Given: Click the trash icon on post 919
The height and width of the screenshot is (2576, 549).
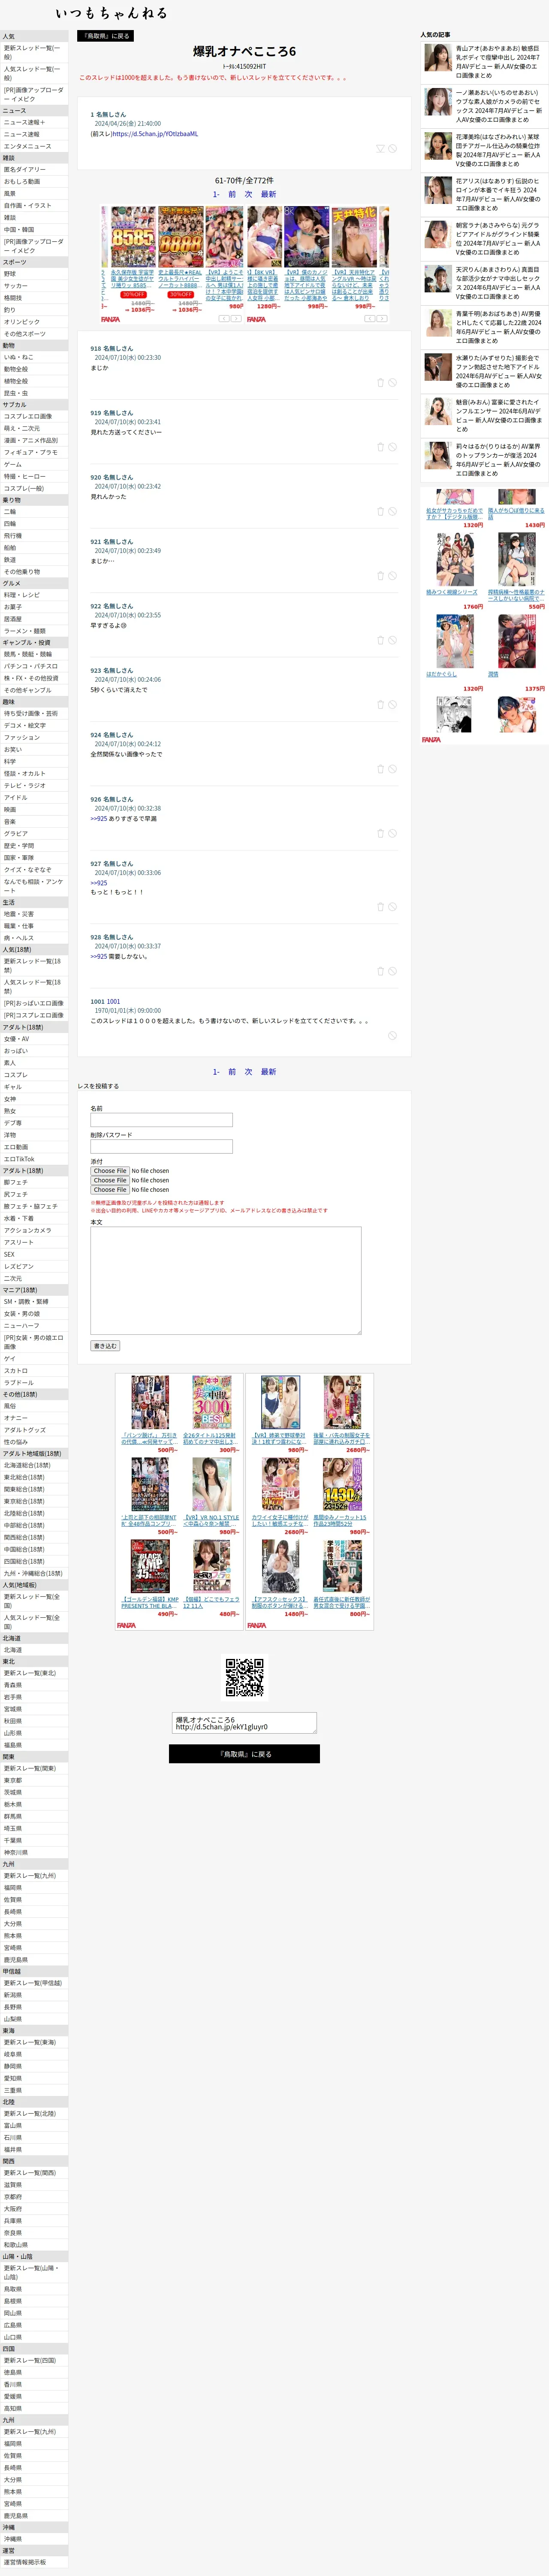Looking at the screenshot, I should coord(380,447).
